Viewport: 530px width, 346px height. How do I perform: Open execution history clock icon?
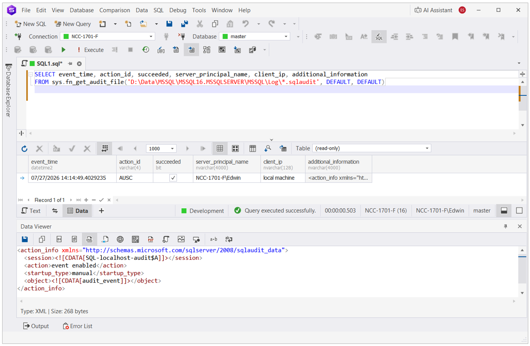pyautogui.click(x=146, y=50)
